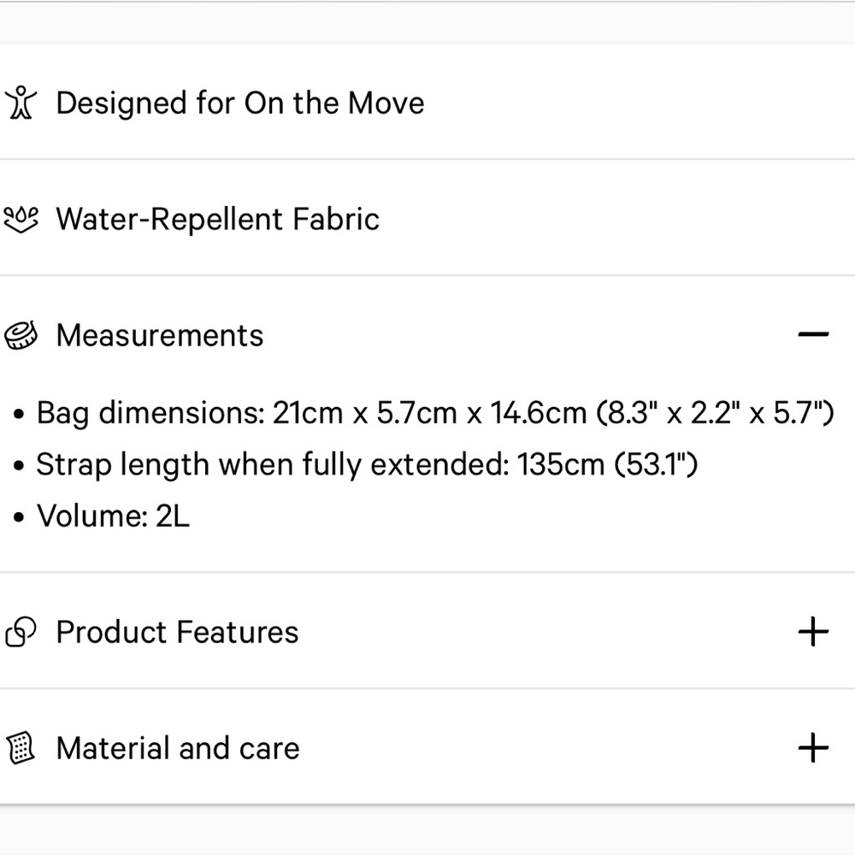The image size is (855, 855).
Task: Click the care label icon beside Material and care
Action: (21, 748)
